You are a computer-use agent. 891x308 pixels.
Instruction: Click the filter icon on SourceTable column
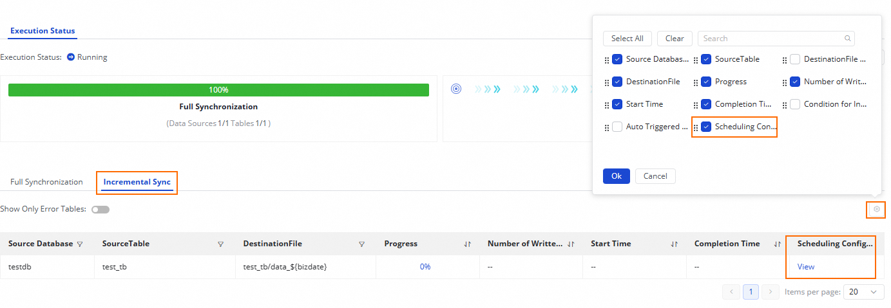coord(221,244)
